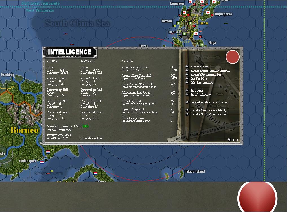289x217 pixels.
Task: Click the Allied Stategic Losses row
Action: pos(147,118)
